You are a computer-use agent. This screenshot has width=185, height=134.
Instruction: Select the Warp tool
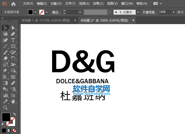pos(13,65)
